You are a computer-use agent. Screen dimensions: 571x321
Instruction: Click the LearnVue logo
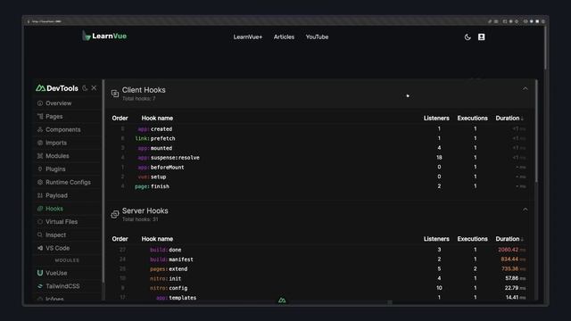[x=104, y=36]
